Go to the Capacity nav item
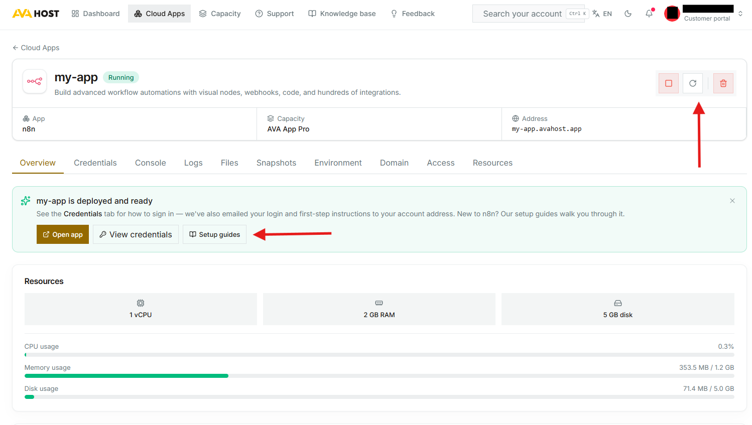The height and width of the screenshot is (425, 752). tap(220, 14)
